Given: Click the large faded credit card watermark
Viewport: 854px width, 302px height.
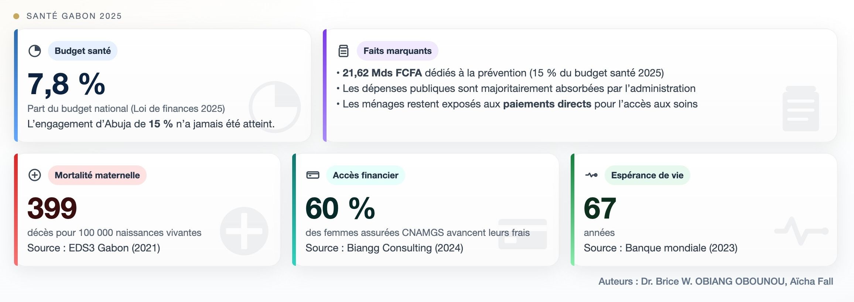Looking at the screenshot, I should (x=523, y=234).
